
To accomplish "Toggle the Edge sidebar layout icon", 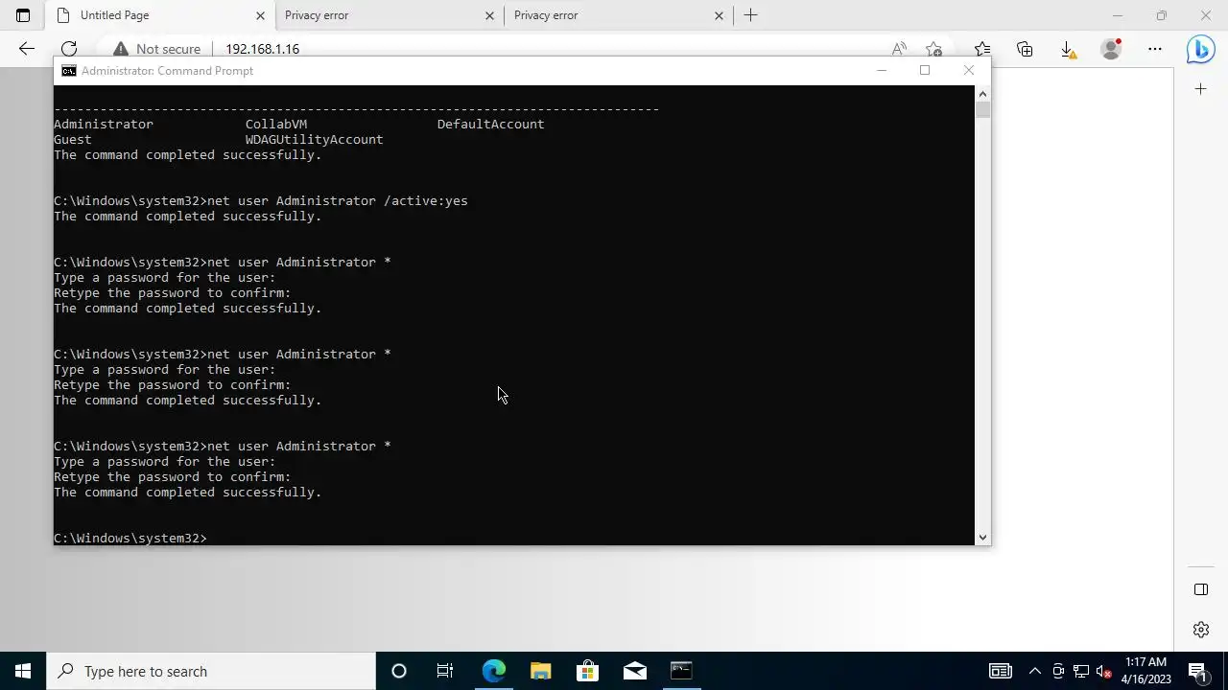I will tap(1201, 589).
